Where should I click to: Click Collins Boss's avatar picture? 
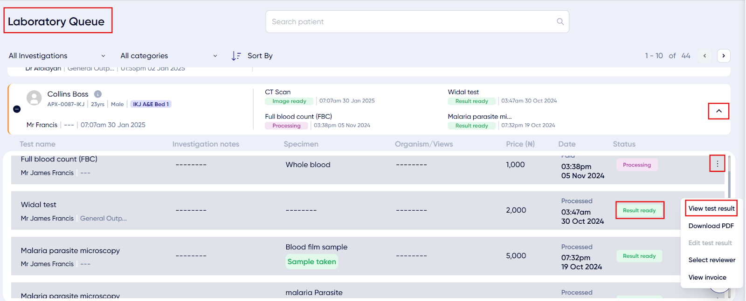[34, 98]
